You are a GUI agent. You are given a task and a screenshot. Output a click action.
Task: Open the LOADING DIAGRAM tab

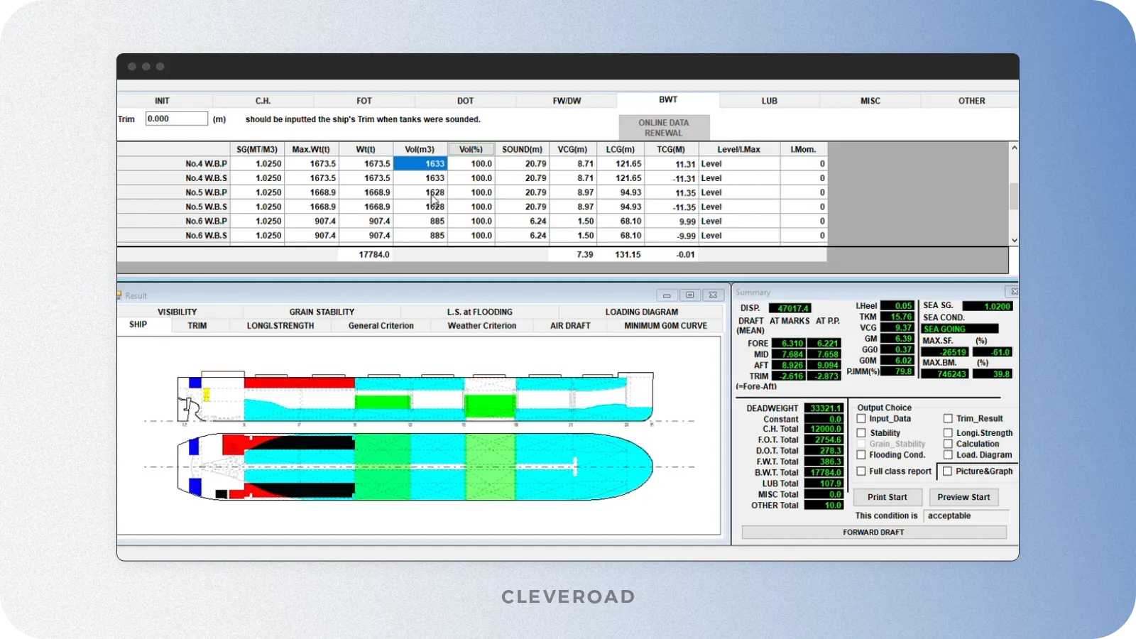click(x=642, y=312)
